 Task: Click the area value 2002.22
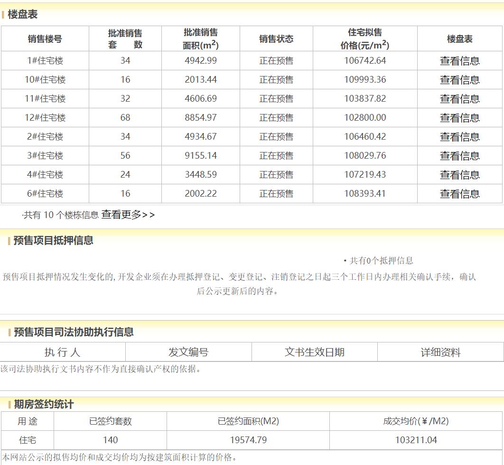click(x=201, y=193)
